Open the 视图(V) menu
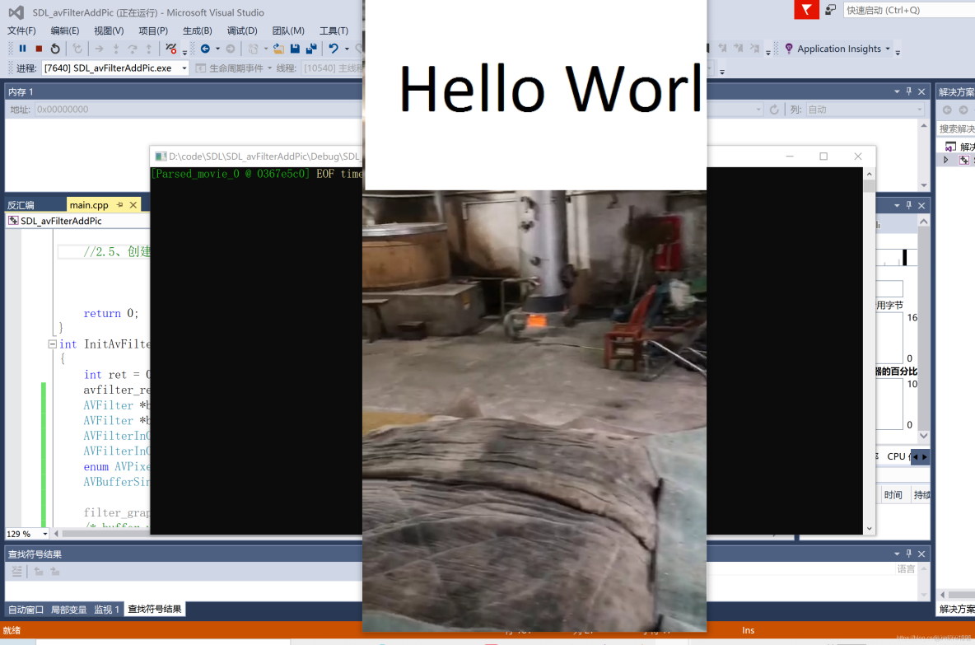 coord(109,30)
